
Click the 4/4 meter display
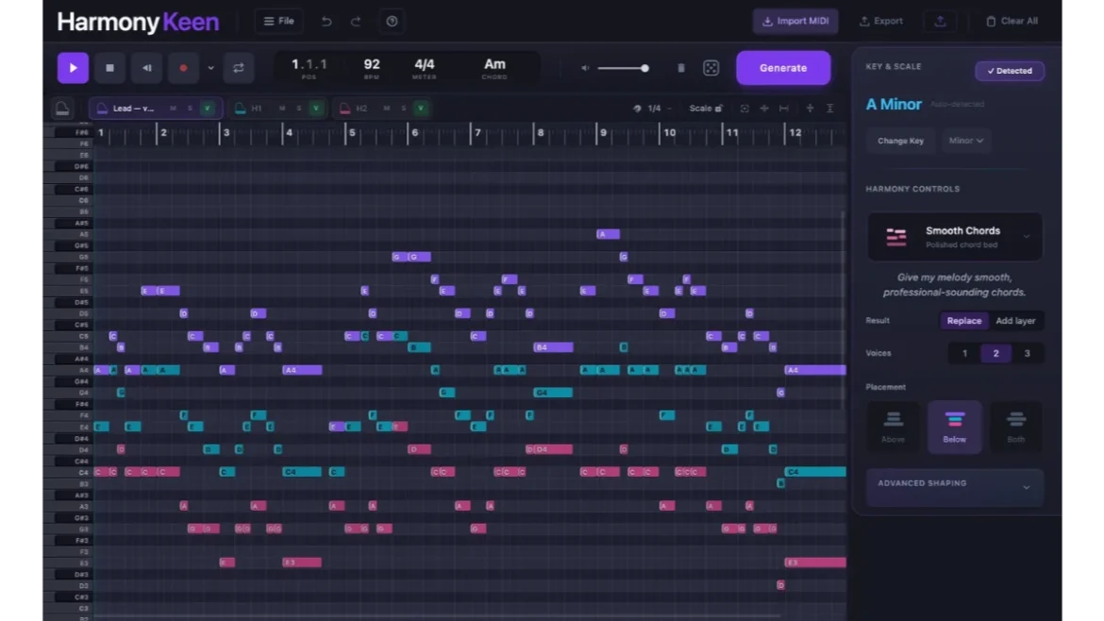tap(425, 68)
